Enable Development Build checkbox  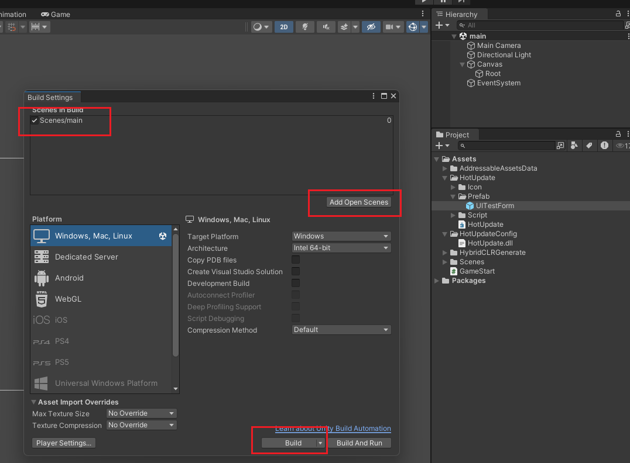pyautogui.click(x=296, y=283)
